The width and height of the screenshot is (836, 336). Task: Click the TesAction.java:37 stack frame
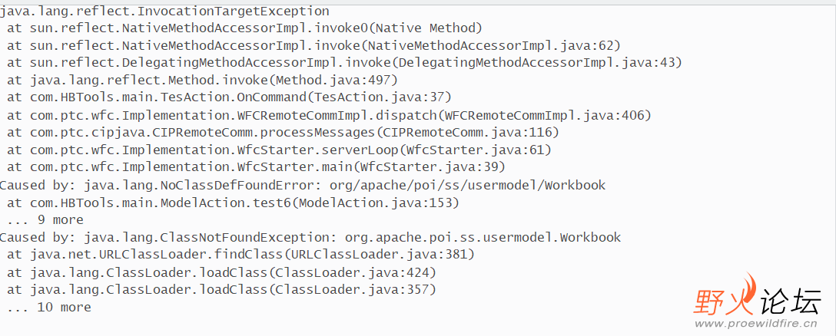tap(229, 97)
